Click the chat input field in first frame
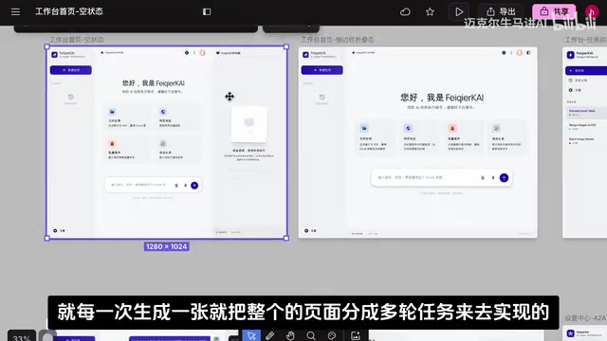 (x=153, y=186)
